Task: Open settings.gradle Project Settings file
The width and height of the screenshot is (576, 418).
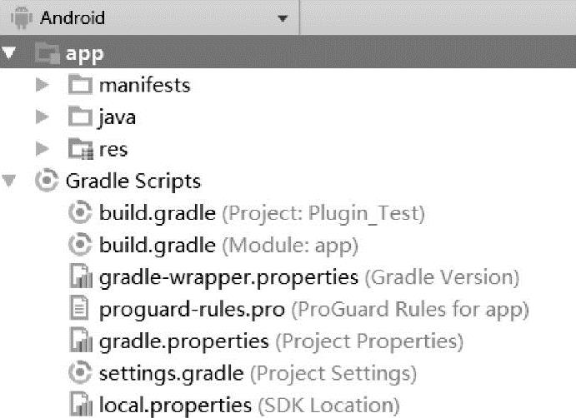Action: (171, 373)
